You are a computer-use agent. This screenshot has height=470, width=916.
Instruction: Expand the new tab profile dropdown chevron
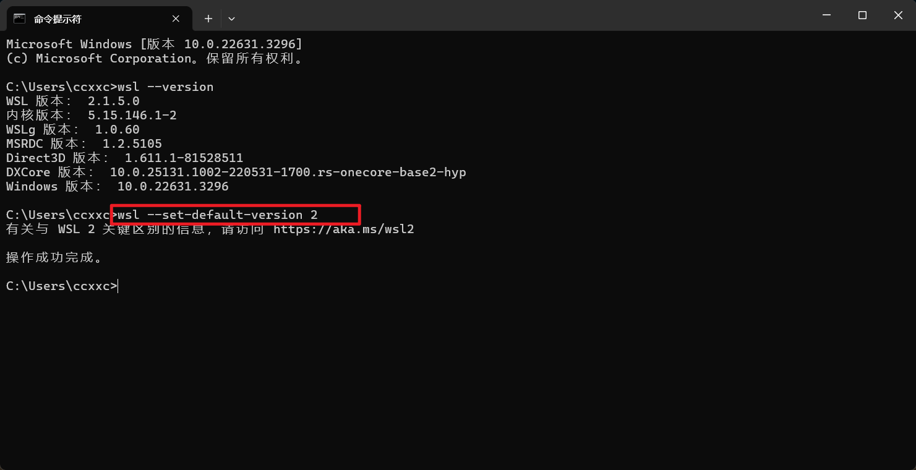click(231, 19)
